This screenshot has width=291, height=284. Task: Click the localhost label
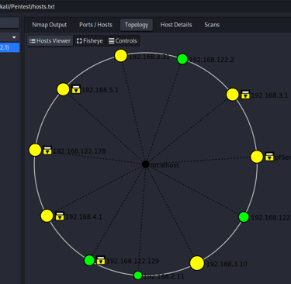coord(165,165)
